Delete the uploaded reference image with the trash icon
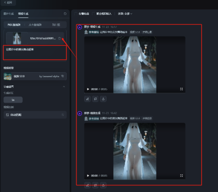This screenshot has height=192, width=218. click(x=59, y=39)
